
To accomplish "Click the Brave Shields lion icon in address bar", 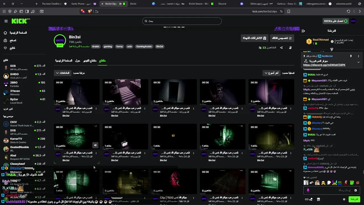I will coord(90,11).
